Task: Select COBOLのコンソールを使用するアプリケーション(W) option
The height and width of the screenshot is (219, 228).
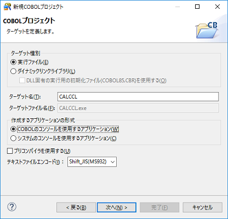Action: tap(13, 129)
